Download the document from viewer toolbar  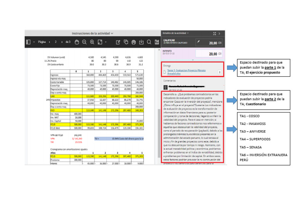(x=141, y=42)
